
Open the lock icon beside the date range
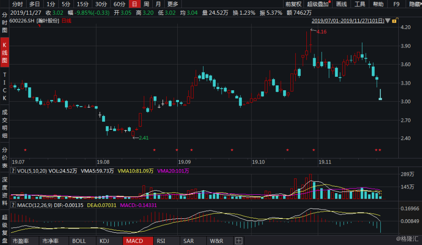(x=395, y=20)
